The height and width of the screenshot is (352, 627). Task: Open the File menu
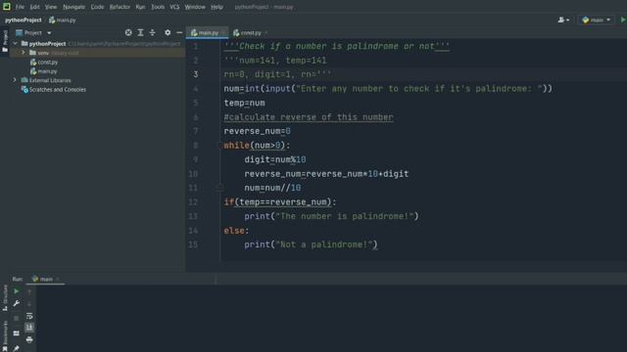[20, 7]
